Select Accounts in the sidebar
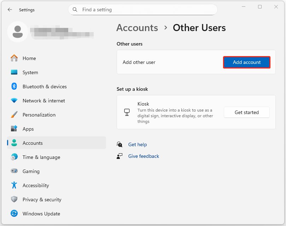 33,143
